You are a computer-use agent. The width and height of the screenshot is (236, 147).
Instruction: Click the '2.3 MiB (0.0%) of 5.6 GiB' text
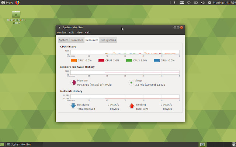[150, 85]
